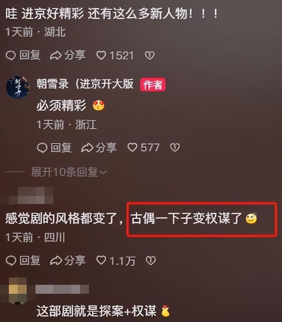The image size is (282, 322).
Task: Open 朝雪录 author avatar
Action: tap(17, 88)
